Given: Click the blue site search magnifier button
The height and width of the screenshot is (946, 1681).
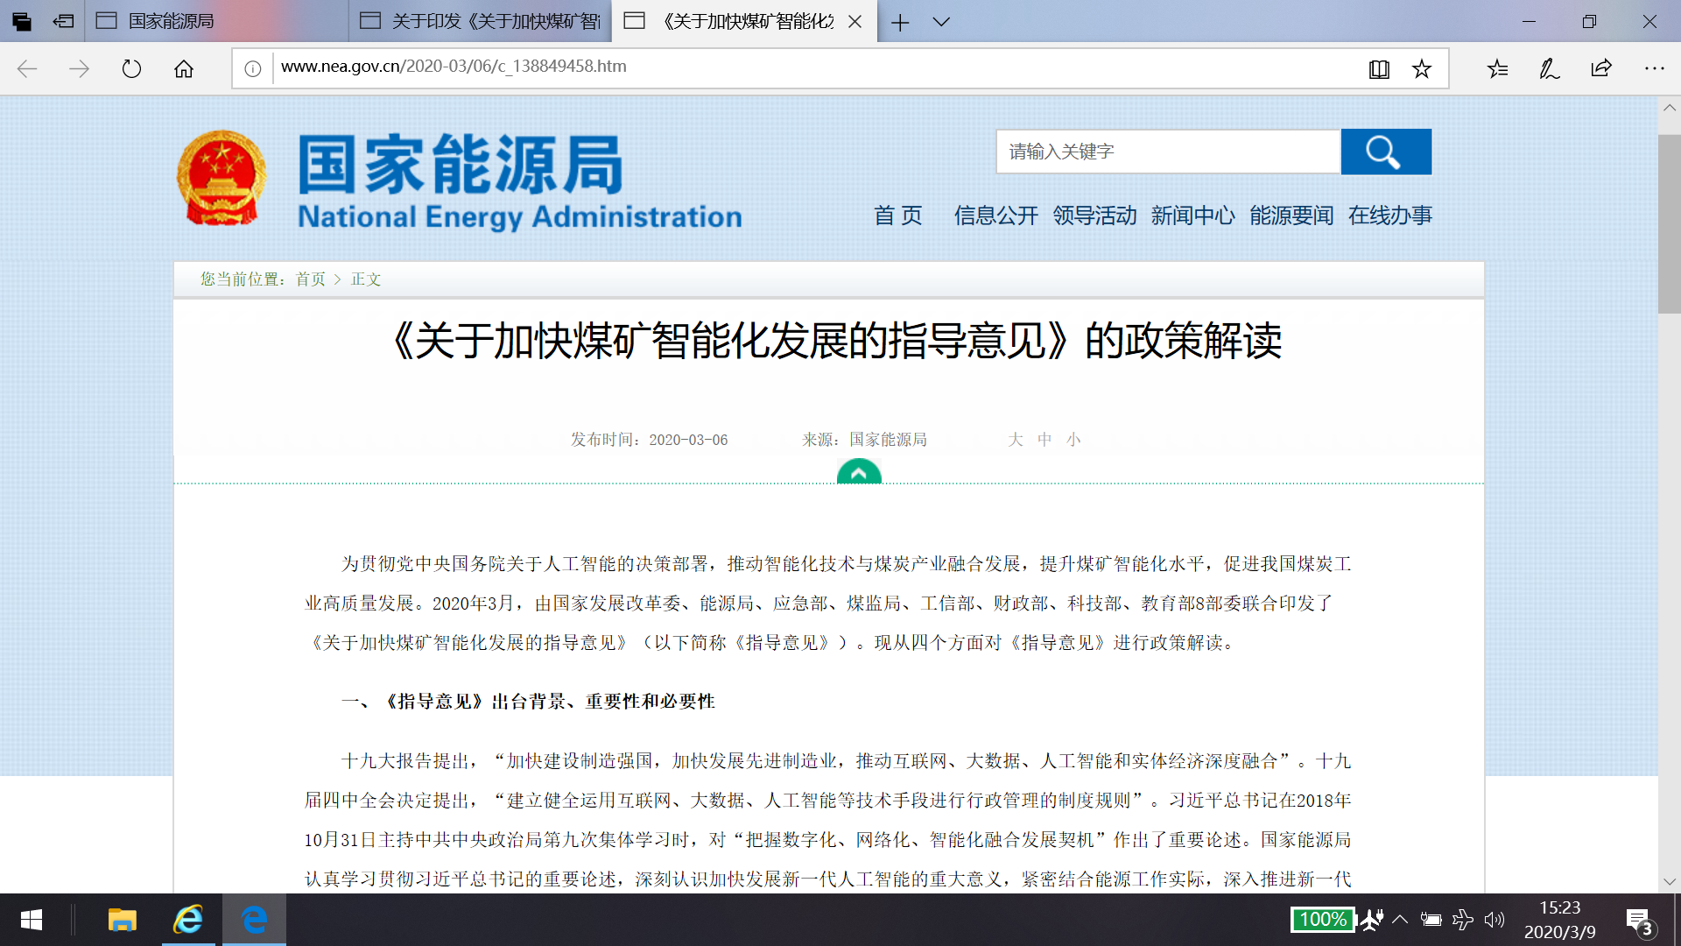Looking at the screenshot, I should (1386, 152).
